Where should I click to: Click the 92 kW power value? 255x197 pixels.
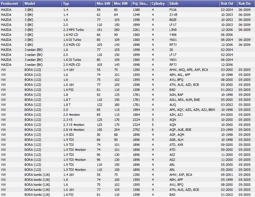(98, 95)
